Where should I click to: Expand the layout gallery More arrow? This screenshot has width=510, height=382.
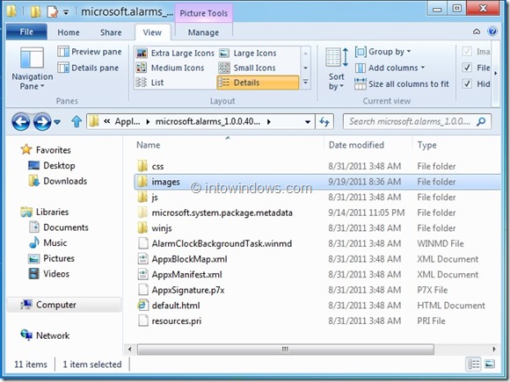point(305,83)
